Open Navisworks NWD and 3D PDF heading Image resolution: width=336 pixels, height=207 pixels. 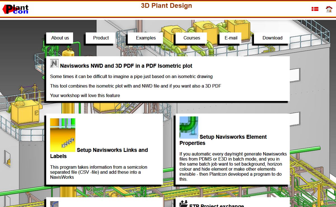(126, 66)
